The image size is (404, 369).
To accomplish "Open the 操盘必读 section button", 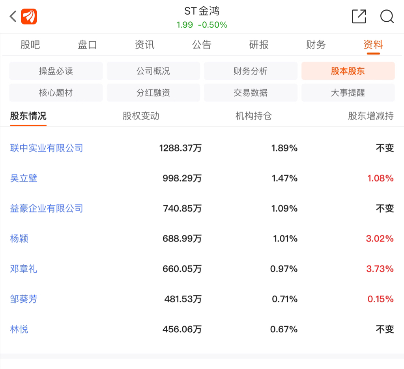I will point(56,71).
